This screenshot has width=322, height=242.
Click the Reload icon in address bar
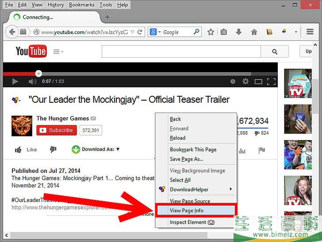(x=140, y=32)
